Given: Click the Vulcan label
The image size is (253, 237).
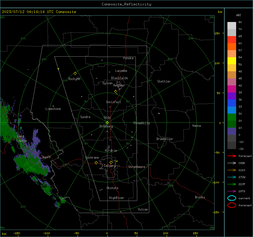Looking at the screenshot, I should 143,209.
